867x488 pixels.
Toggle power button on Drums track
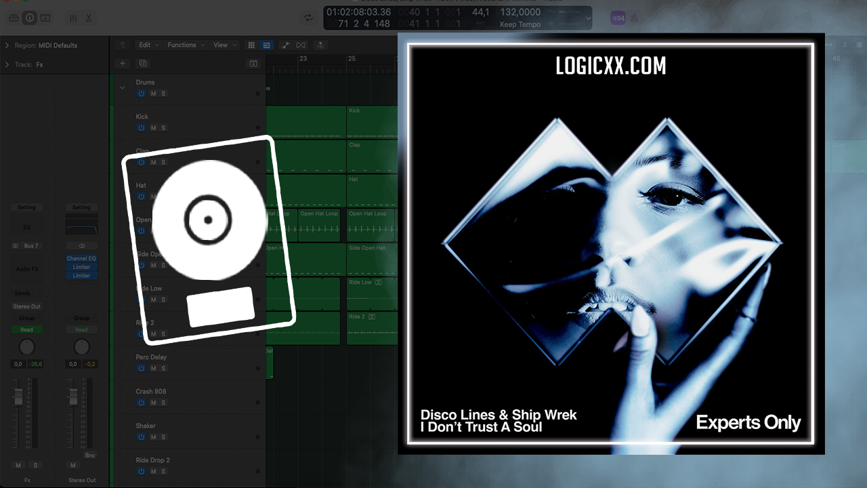pyautogui.click(x=141, y=94)
